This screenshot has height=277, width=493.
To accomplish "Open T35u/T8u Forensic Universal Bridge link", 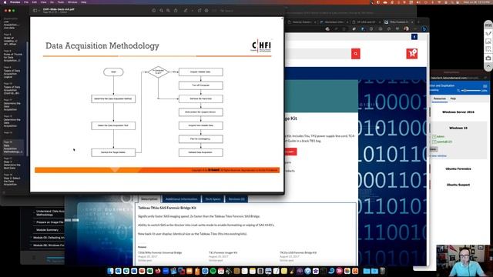I will pos(159,252).
